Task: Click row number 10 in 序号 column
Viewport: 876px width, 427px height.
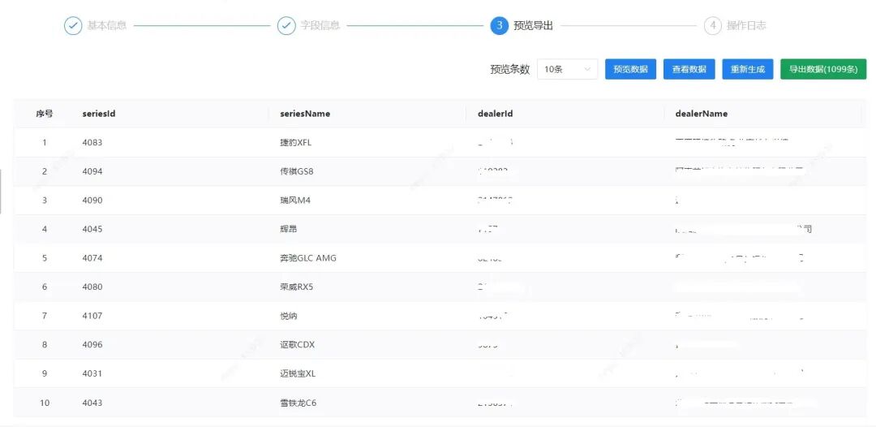Action: (45, 403)
